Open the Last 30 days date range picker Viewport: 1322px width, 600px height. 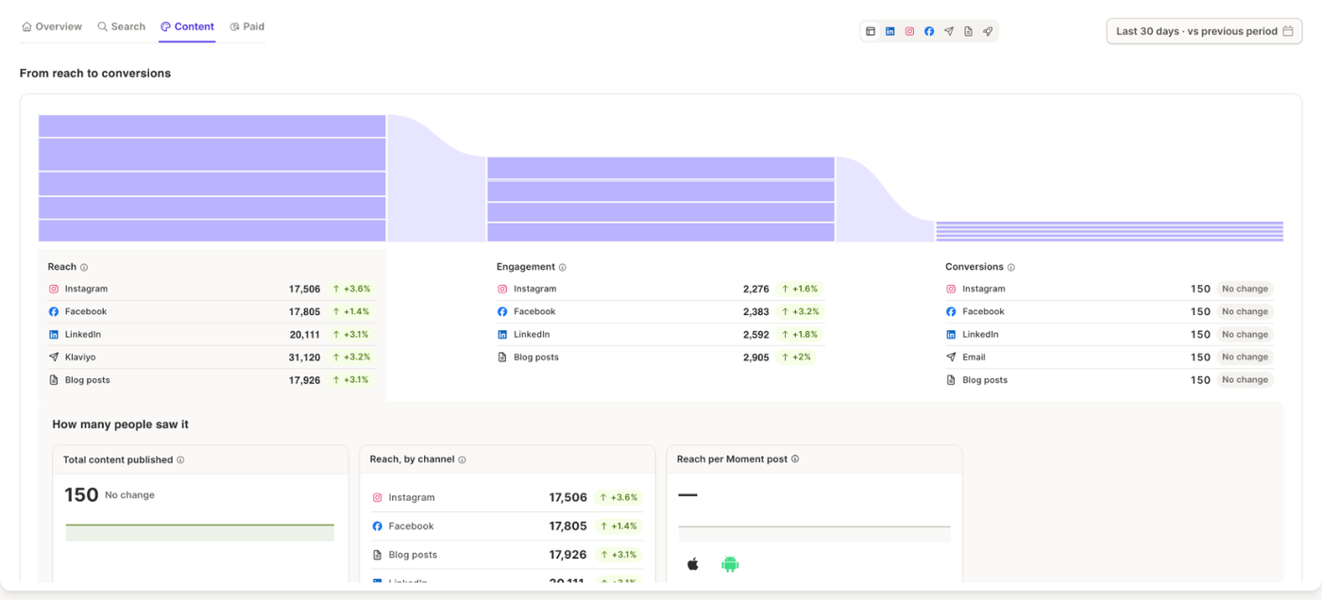[1204, 31]
